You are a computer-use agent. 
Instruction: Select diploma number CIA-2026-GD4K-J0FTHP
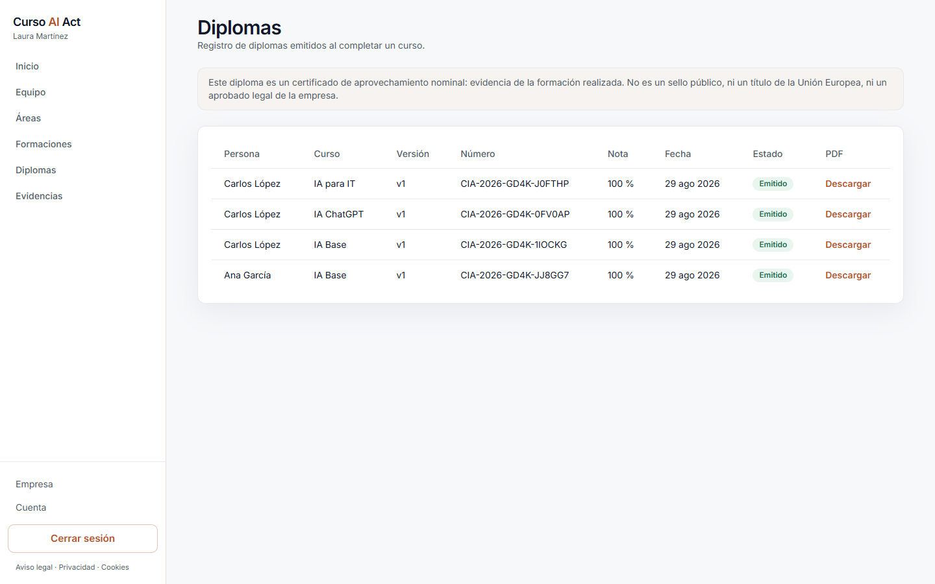click(515, 184)
